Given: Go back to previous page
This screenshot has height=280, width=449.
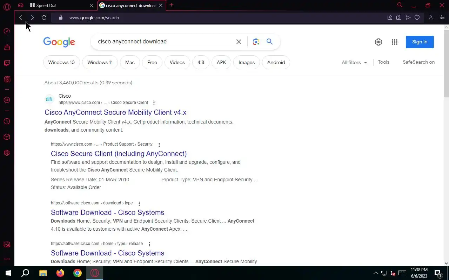Looking at the screenshot, I should coord(21,17).
